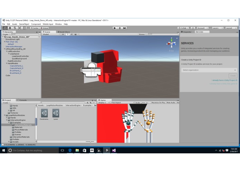Collapse the LMHeadMountedRig_AR tree item
This screenshot has height=171, width=240.
click(x=4, y=49)
